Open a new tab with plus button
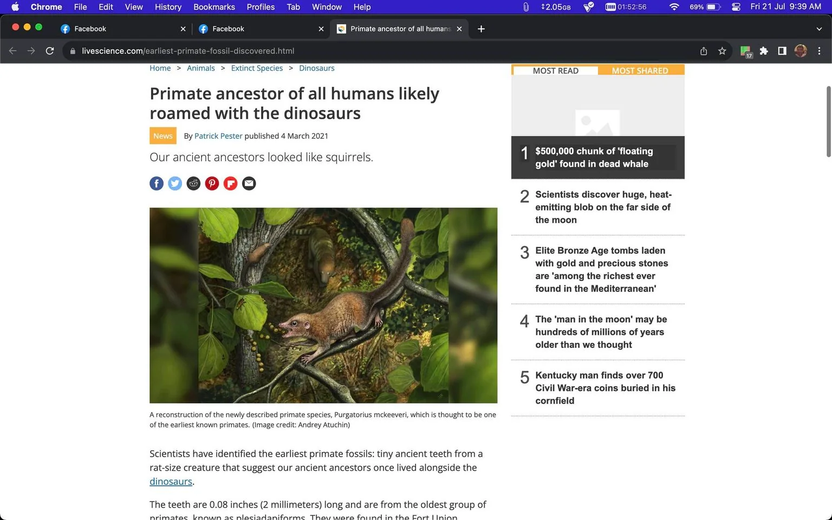This screenshot has width=832, height=520. pos(481,29)
